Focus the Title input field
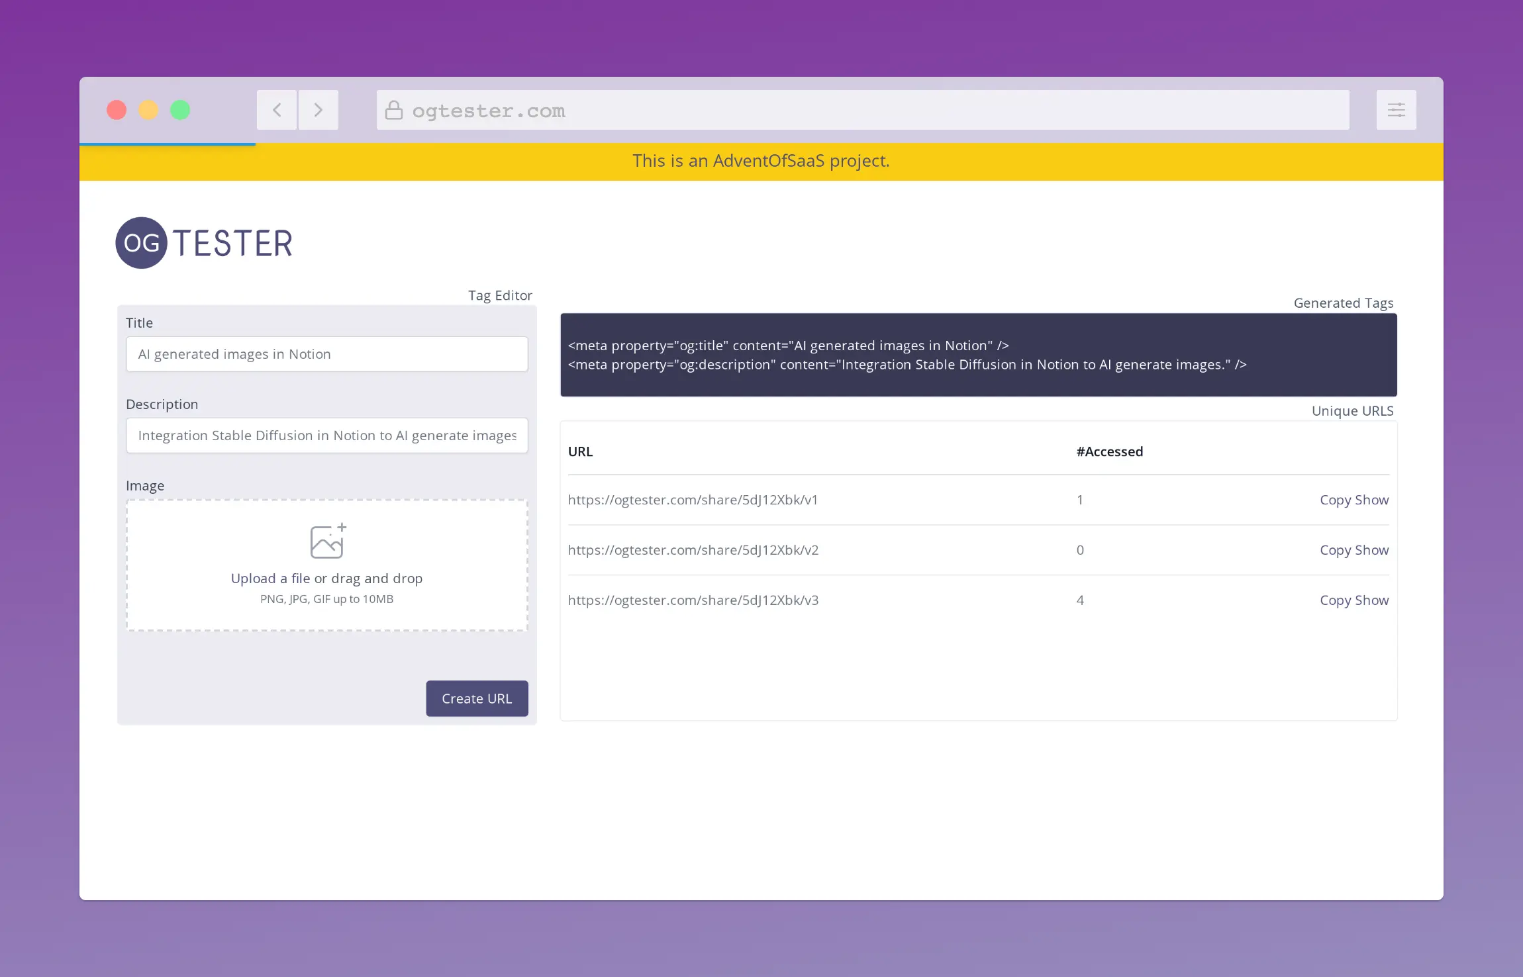The image size is (1523, 977). [x=327, y=354]
